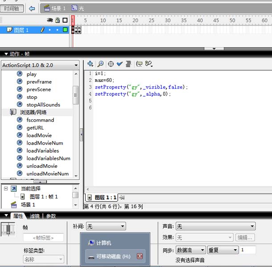The width and height of the screenshot is (272, 267).
Task: Open the 标签类型 名称 dropdown
Action: tap(43, 259)
